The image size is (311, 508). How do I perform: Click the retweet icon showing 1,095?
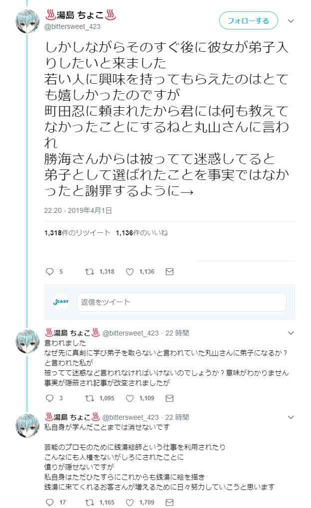89,398
